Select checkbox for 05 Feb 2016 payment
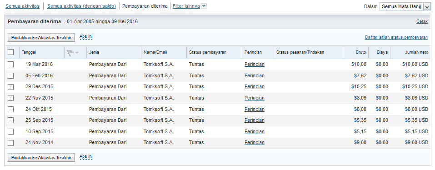This screenshot has width=435, height=170. tap(10, 76)
